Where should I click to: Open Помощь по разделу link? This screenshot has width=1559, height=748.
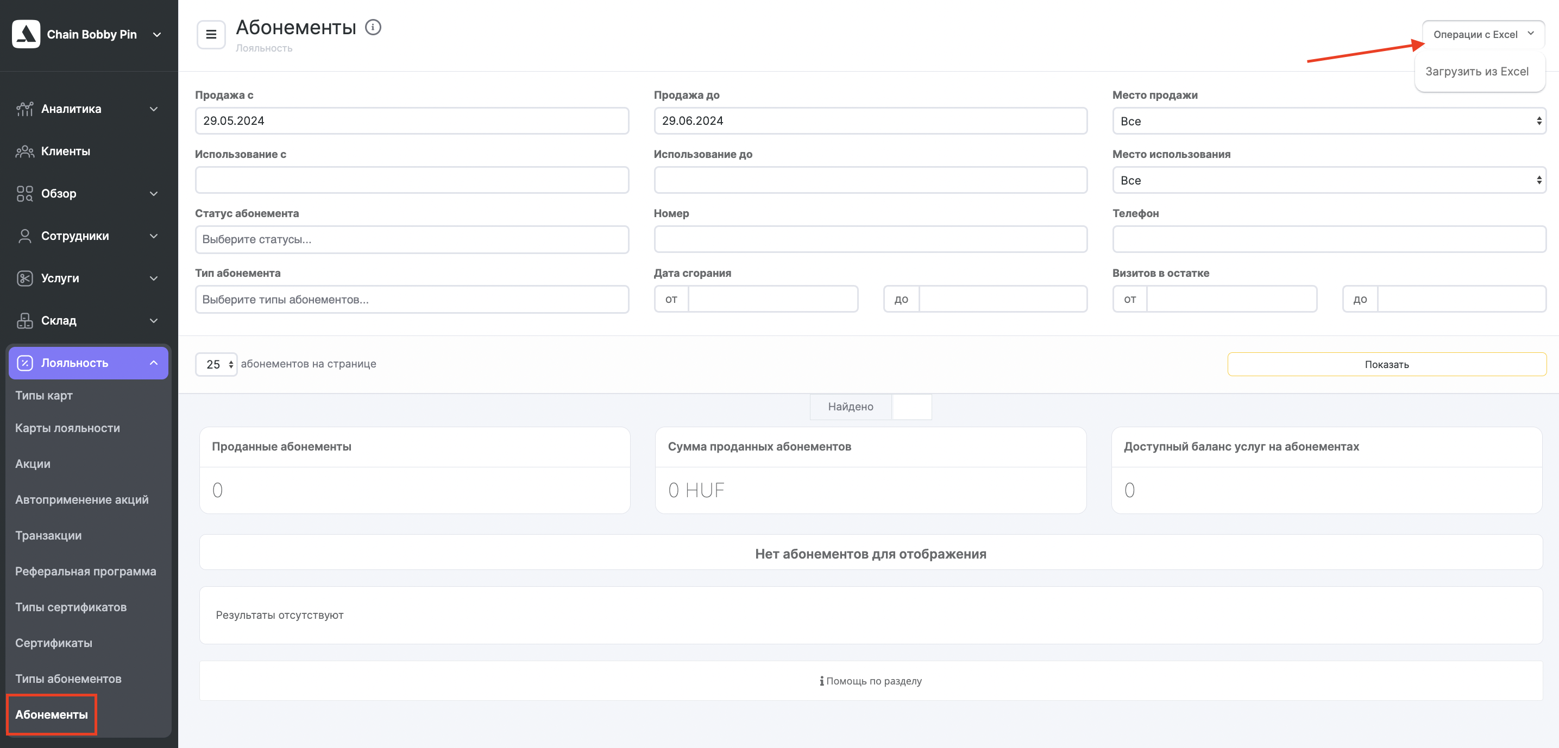pos(870,681)
